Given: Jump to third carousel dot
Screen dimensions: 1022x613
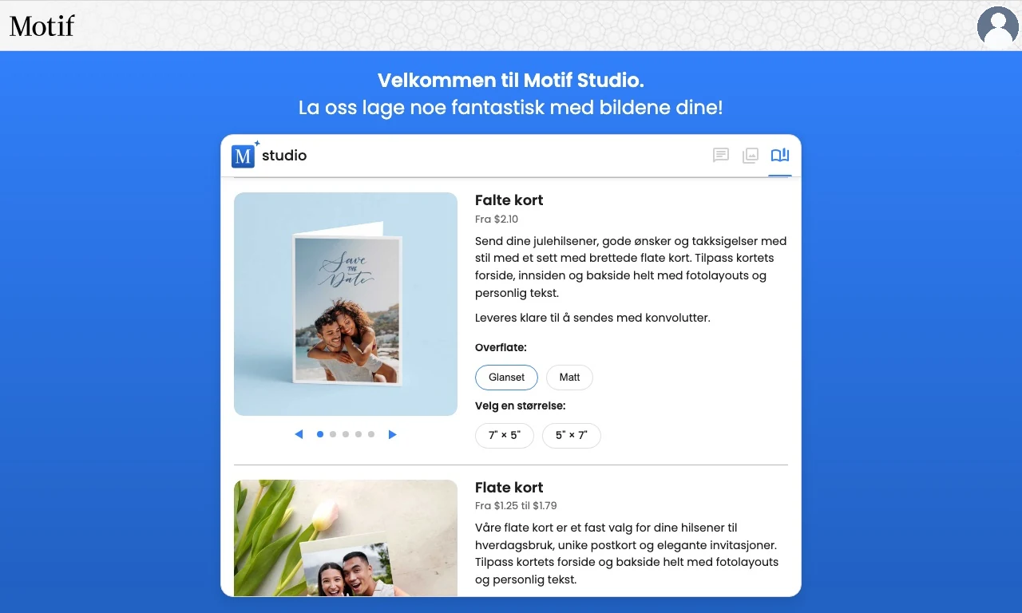Looking at the screenshot, I should tap(346, 434).
